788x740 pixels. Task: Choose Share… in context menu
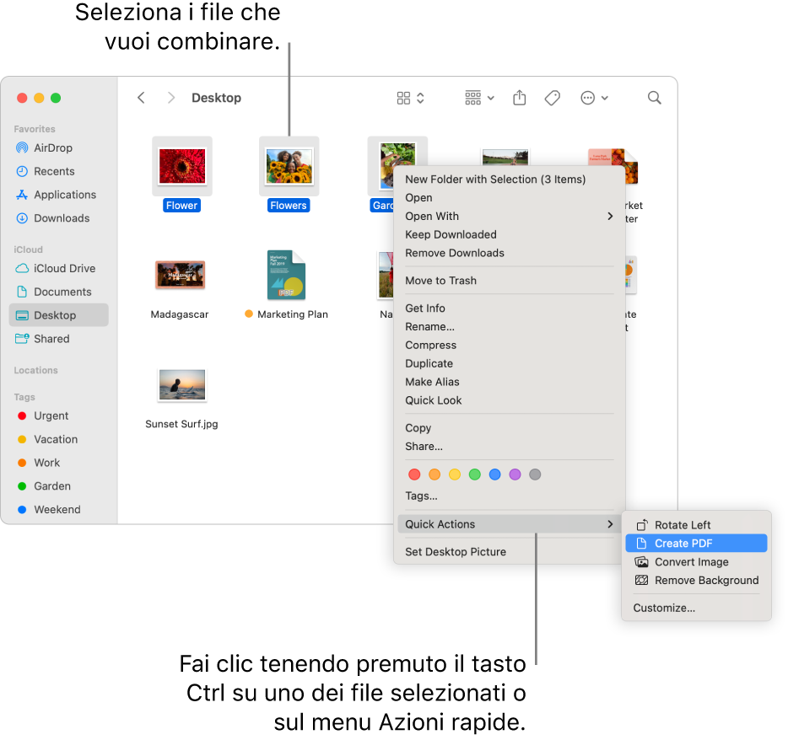pos(509,447)
